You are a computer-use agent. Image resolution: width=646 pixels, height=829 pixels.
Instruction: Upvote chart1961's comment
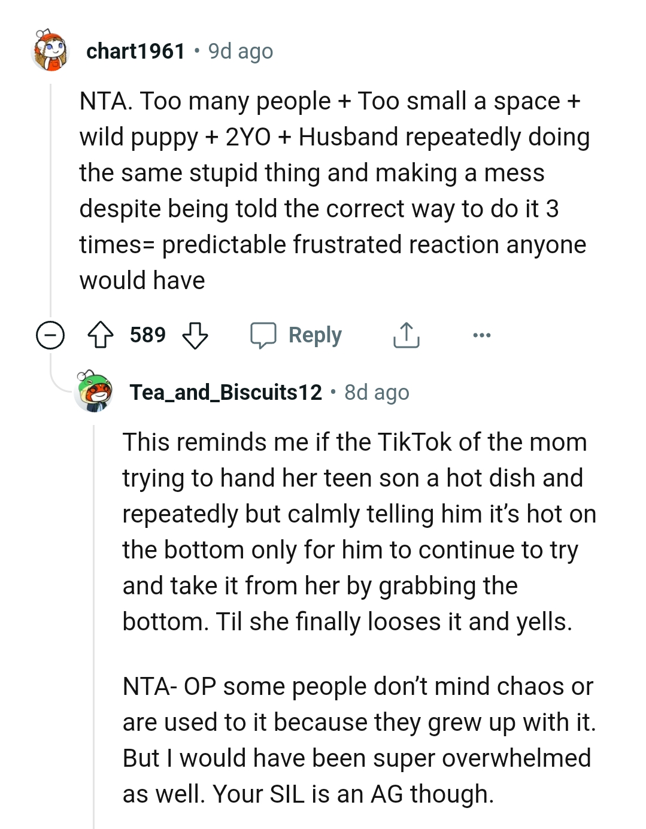click(101, 335)
